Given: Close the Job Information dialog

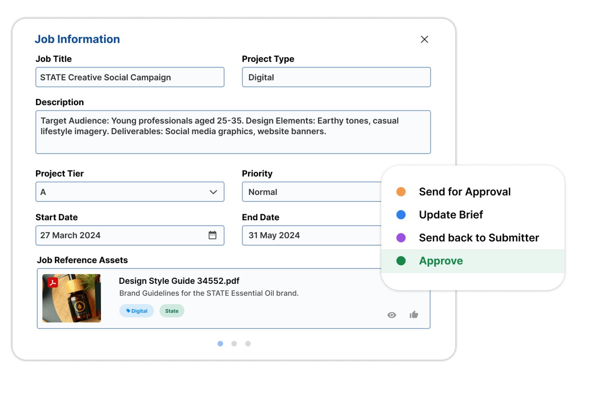Looking at the screenshot, I should (424, 39).
